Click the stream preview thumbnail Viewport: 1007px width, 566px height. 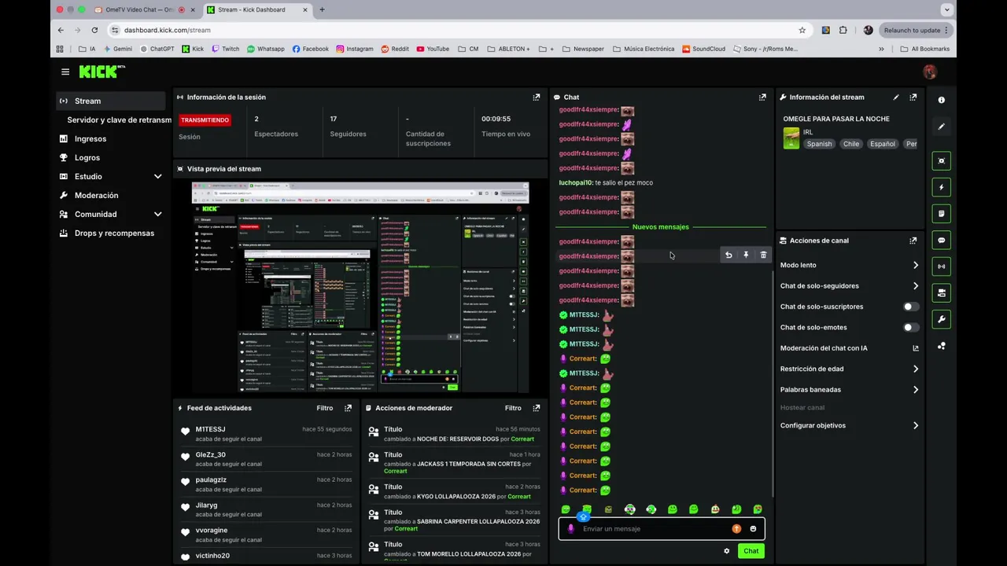pyautogui.click(x=360, y=287)
